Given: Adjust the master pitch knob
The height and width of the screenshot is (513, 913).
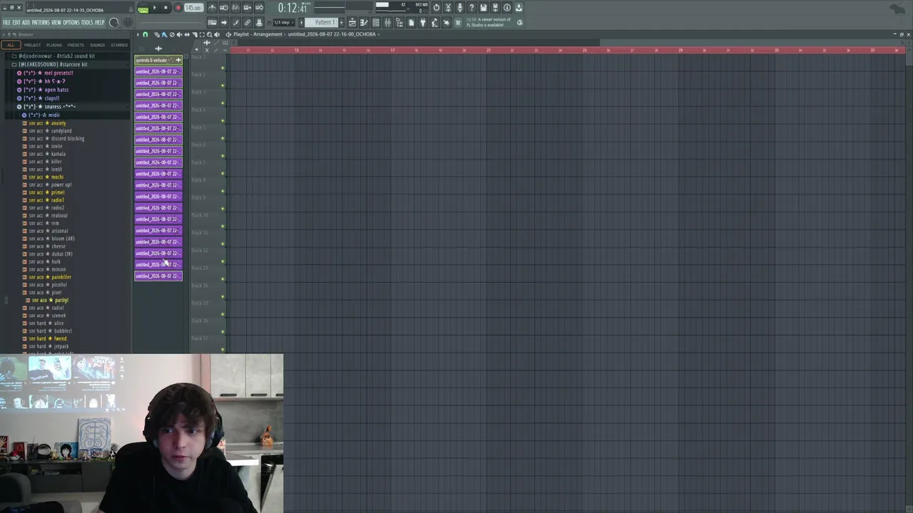Looking at the screenshot, I should pyautogui.click(x=128, y=23).
